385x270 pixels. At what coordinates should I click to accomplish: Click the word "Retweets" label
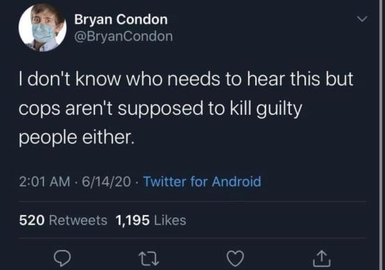pos(78,220)
